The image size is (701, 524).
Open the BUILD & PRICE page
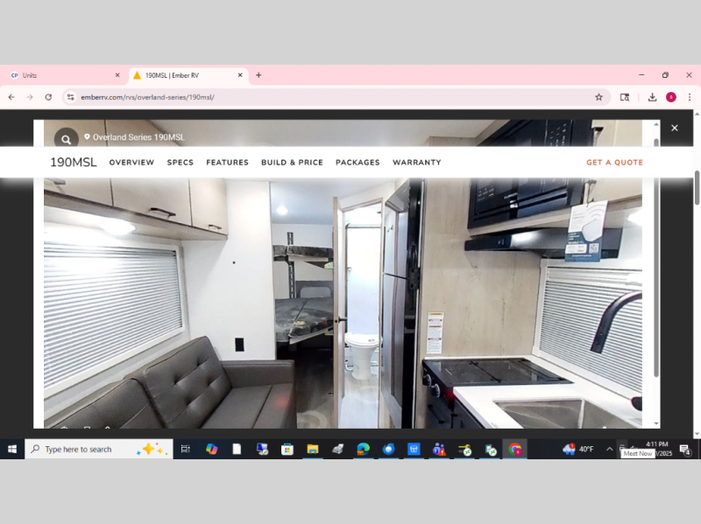292,163
